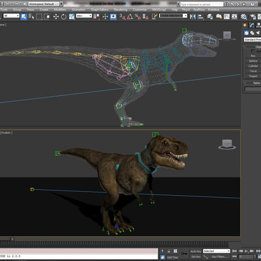The width and height of the screenshot is (261, 261).
Task: Click the keyword search input field
Action: click(x=202, y=5)
